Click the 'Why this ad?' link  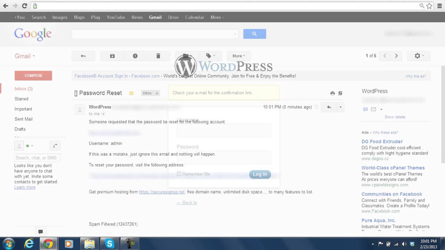[x=415, y=76]
